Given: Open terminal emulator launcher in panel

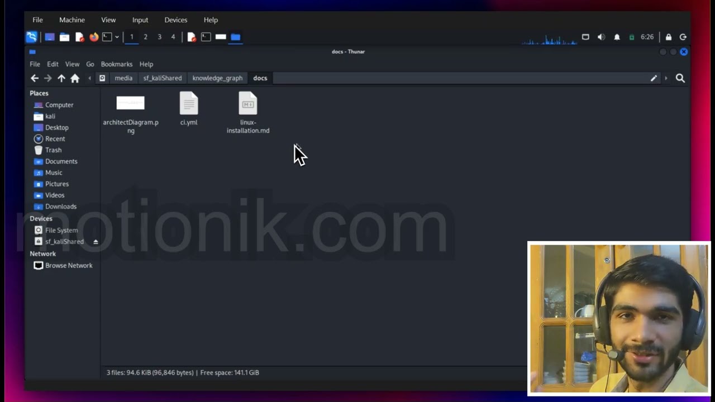Looking at the screenshot, I should coord(107,37).
